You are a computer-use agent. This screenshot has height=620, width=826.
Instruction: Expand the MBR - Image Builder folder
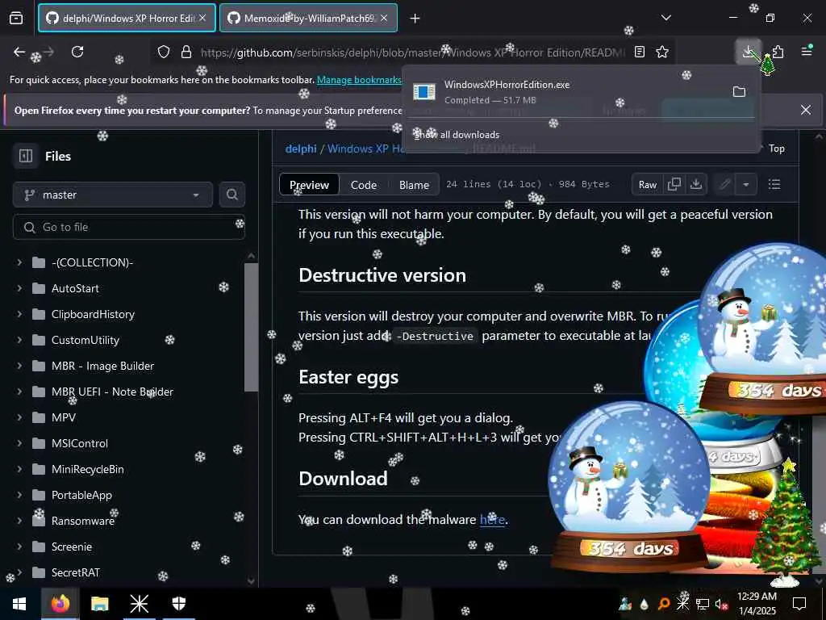19,366
